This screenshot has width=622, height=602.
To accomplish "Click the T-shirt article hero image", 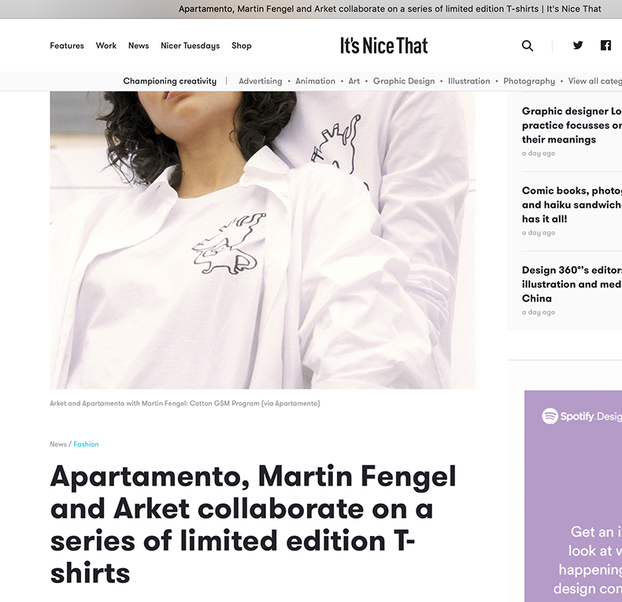I will pos(263,240).
